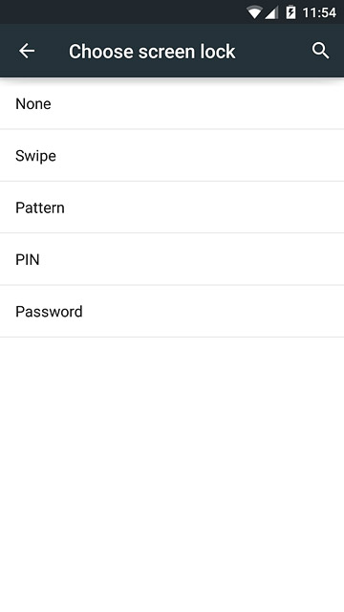Open search with the magnifier icon
This screenshot has height=612, width=344.
(x=320, y=51)
